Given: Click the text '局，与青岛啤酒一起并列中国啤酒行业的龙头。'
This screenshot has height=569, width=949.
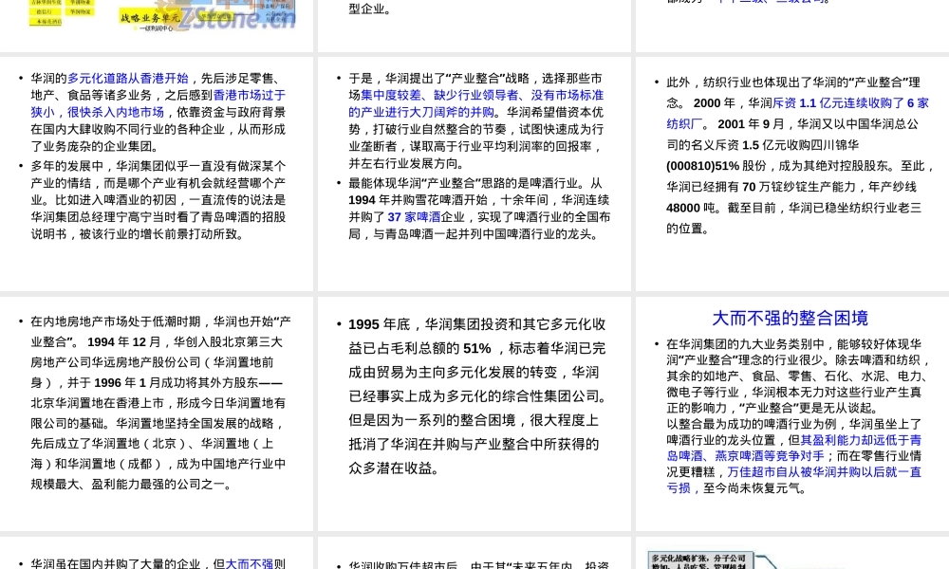Looking at the screenshot, I should (x=474, y=233).
